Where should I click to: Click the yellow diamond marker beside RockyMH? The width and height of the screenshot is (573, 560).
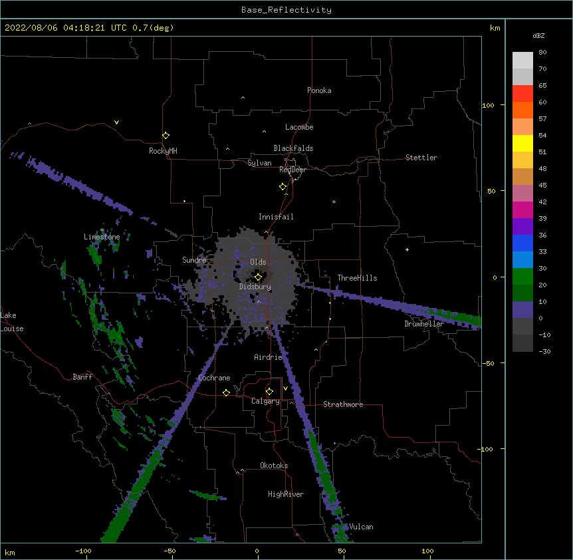pyautogui.click(x=166, y=136)
